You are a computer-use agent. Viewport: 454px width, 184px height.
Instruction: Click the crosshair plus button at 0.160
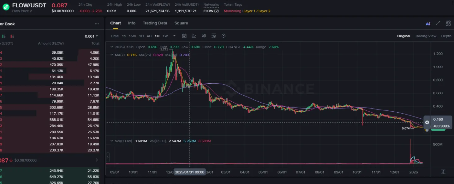click(x=427, y=122)
